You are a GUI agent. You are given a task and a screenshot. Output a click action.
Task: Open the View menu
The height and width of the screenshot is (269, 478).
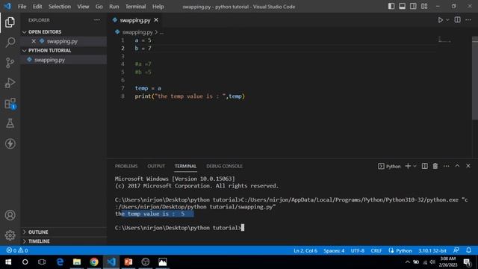tap(83, 7)
